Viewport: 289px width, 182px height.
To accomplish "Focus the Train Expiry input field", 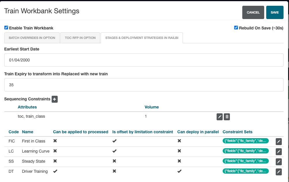I will pos(144,85).
